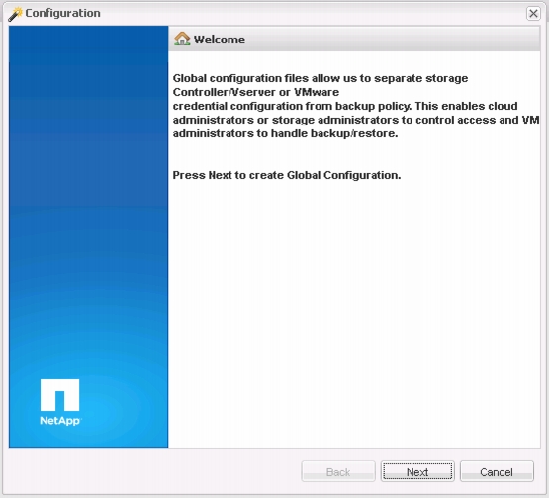This screenshot has height=500, width=550.
Task: Click the Configuration title text
Action: [x=62, y=13]
